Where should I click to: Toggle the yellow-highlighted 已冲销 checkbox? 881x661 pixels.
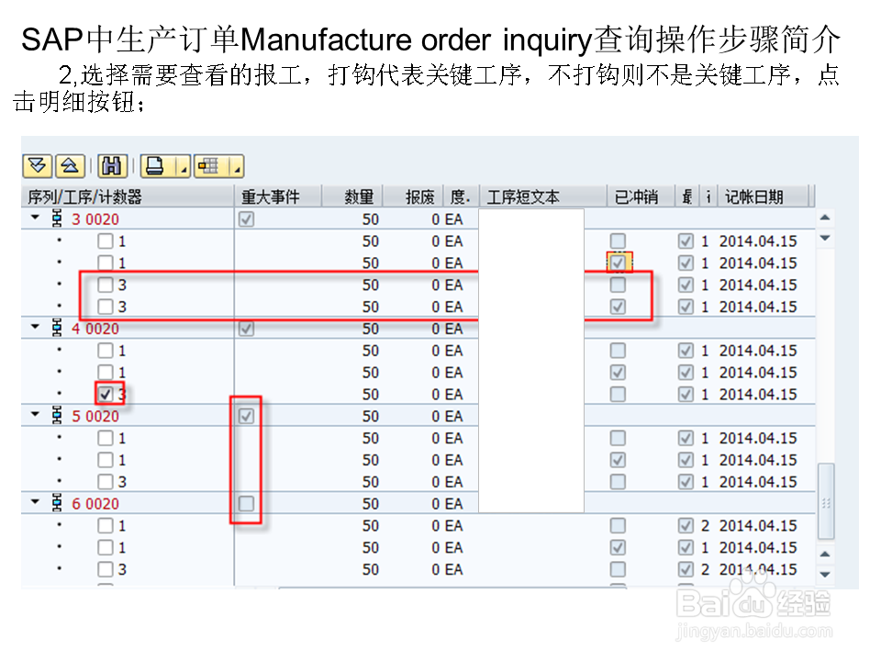(x=618, y=263)
